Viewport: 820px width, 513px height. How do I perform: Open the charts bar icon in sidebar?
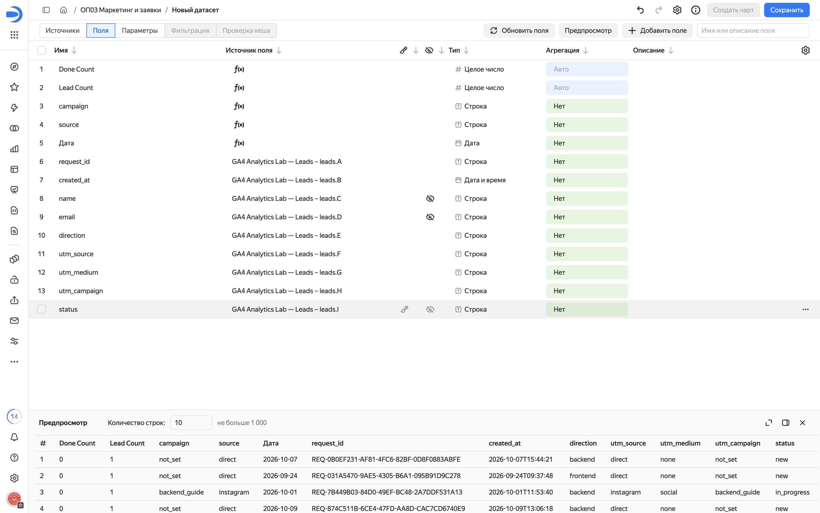point(14,149)
